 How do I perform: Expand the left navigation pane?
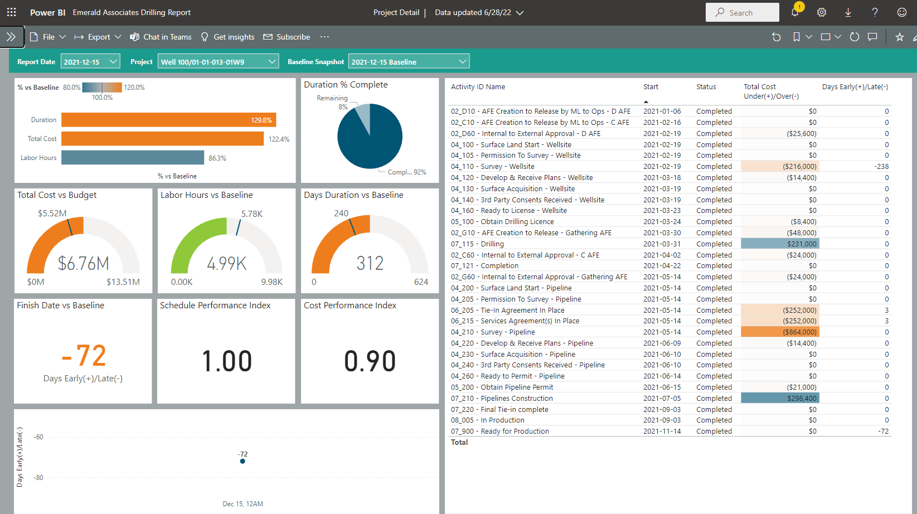pos(11,37)
